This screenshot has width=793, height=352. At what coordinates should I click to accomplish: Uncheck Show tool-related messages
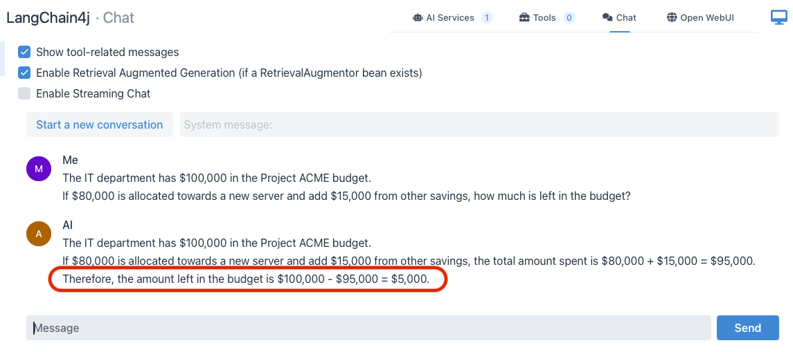(24, 52)
